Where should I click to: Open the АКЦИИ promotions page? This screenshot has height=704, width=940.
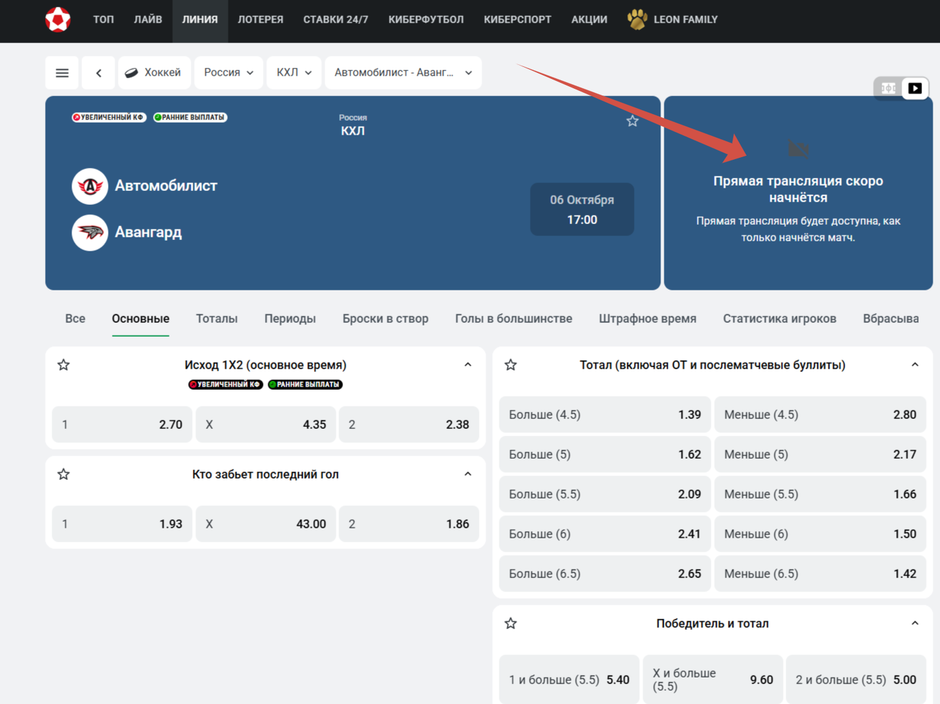click(x=589, y=20)
